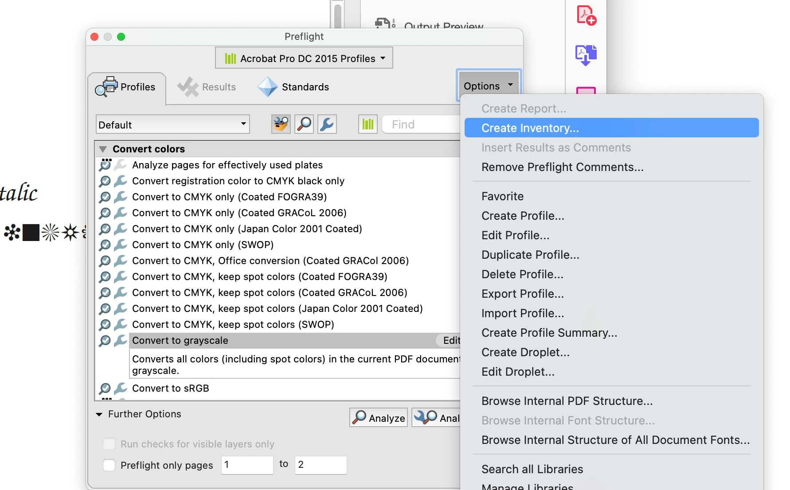Image resolution: width=790 pixels, height=490 pixels.
Task: Click the Analyze pages row's gear-magnifier icon
Action: click(106, 165)
